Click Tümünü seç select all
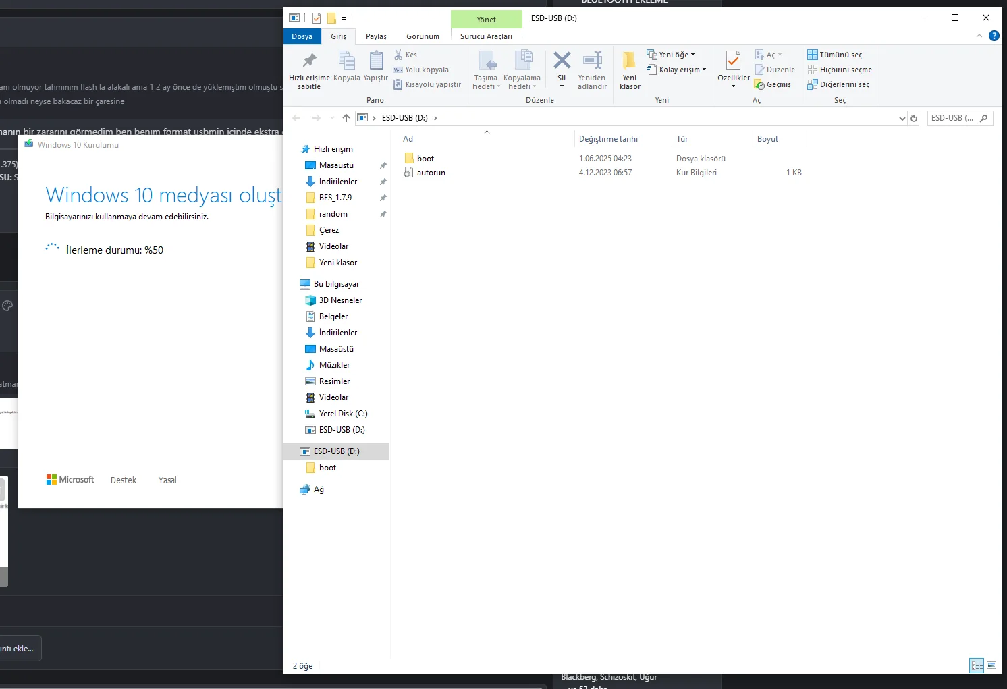The height and width of the screenshot is (689, 1007). click(x=835, y=55)
